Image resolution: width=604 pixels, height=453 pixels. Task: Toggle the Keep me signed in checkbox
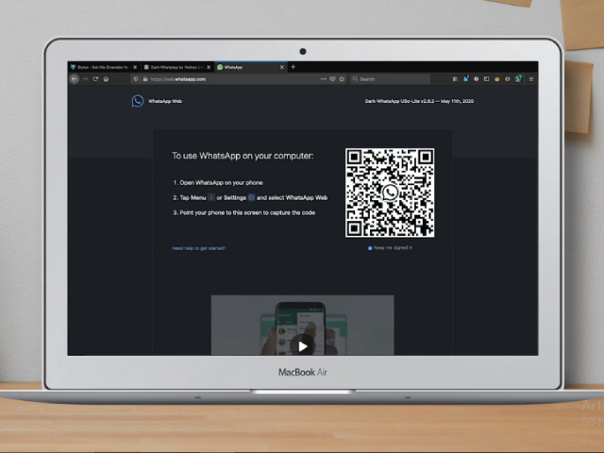click(x=370, y=247)
